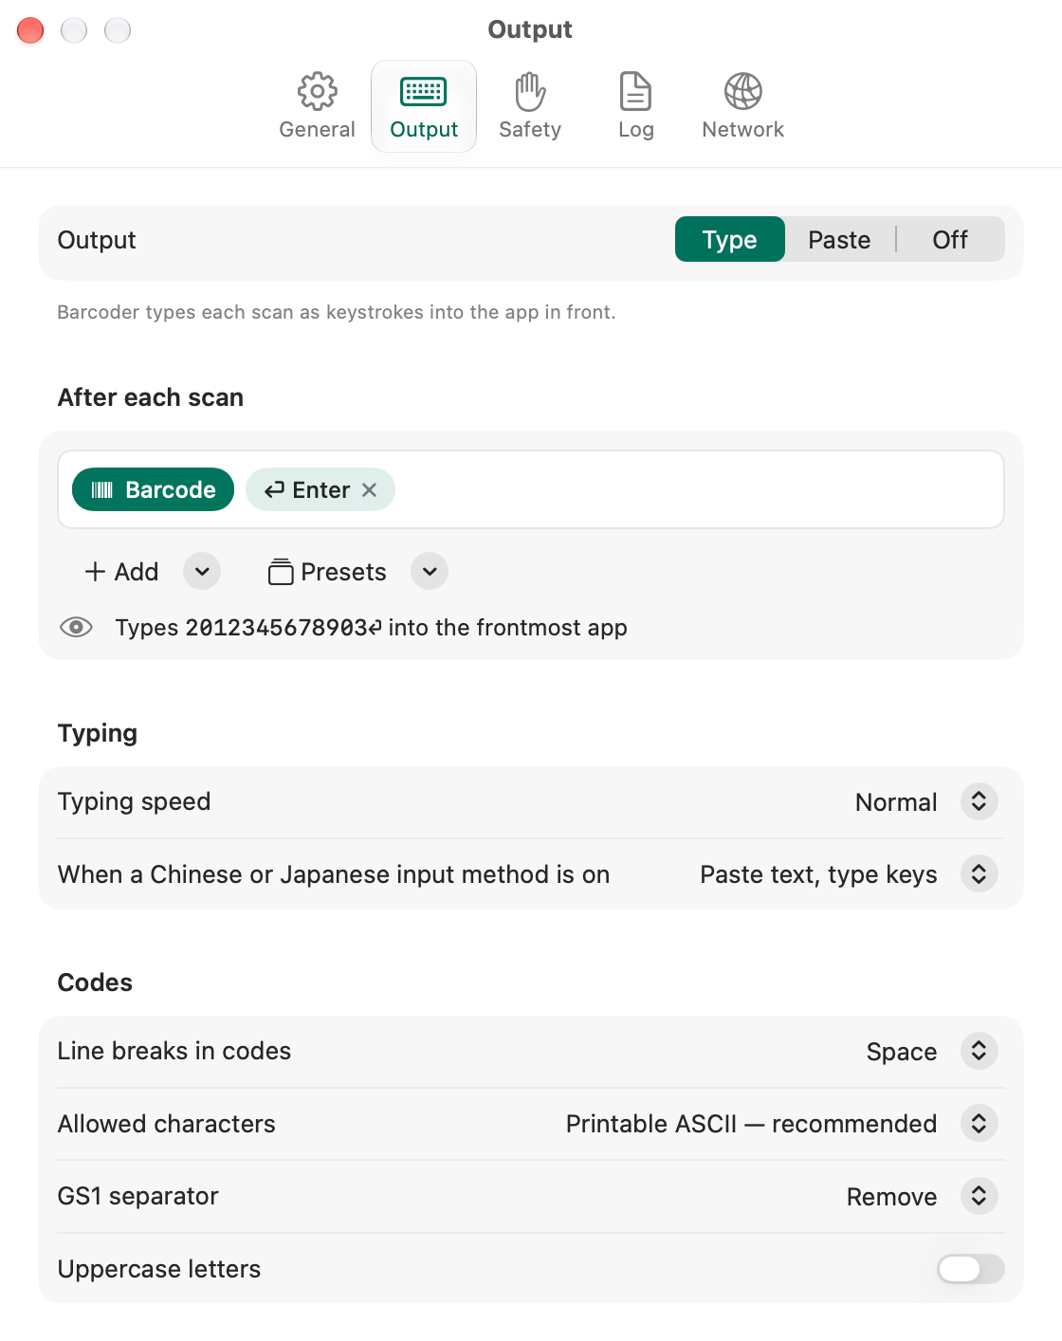Set output mode to Paste
1062x1341 pixels.
pos(839,239)
